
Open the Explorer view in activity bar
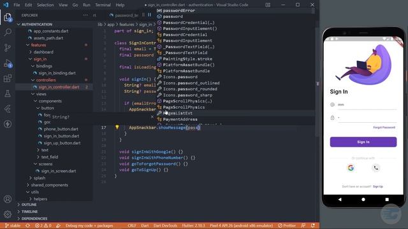click(8, 17)
